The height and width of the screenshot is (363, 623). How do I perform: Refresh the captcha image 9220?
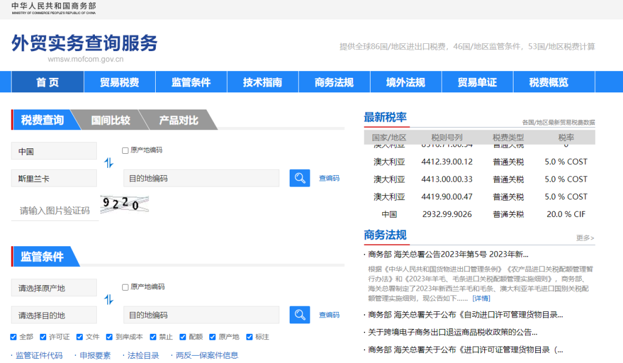tap(124, 204)
